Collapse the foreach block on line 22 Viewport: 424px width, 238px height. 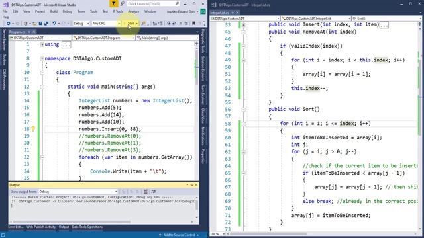[x=42, y=157]
